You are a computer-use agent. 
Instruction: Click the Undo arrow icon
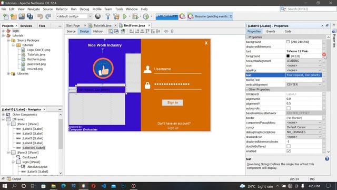40,16
